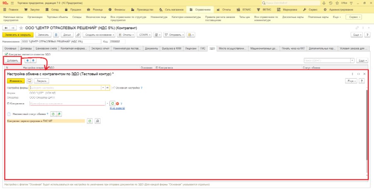
Task: Click red error icon near ID Контрагента
Action: pos(117,104)
